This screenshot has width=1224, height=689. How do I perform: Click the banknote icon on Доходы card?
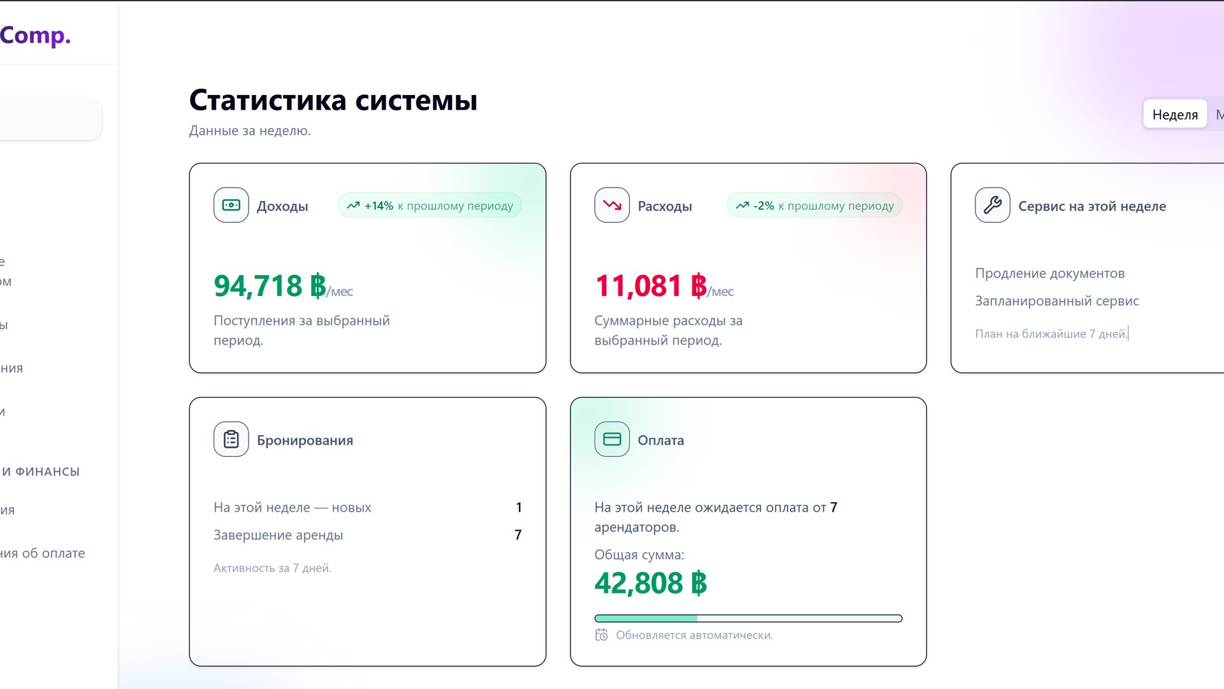pos(231,205)
